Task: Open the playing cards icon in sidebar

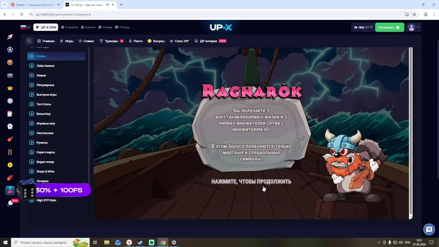Action: 10,127
